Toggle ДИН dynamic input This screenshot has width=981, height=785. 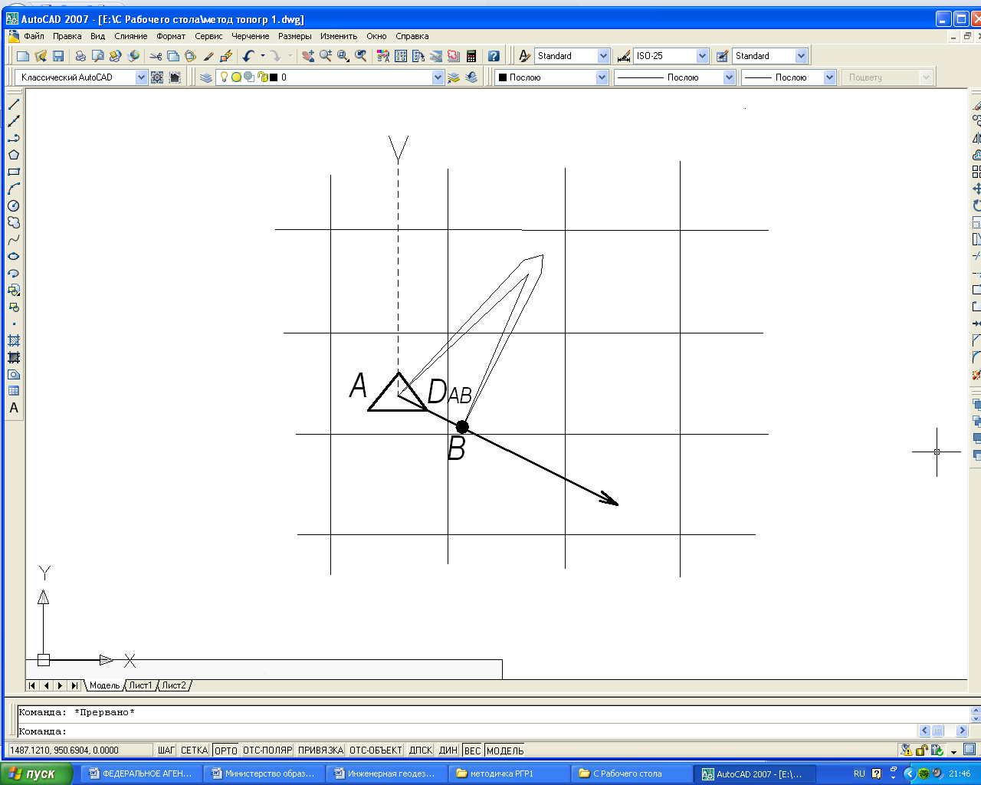(448, 751)
